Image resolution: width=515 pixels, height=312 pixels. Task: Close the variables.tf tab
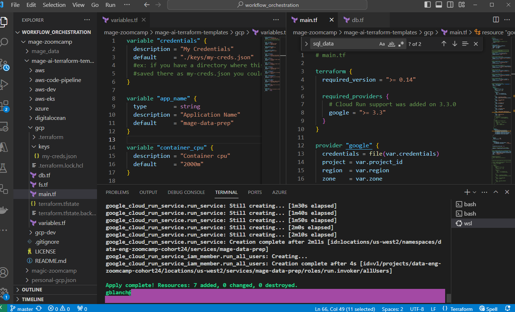(144, 20)
